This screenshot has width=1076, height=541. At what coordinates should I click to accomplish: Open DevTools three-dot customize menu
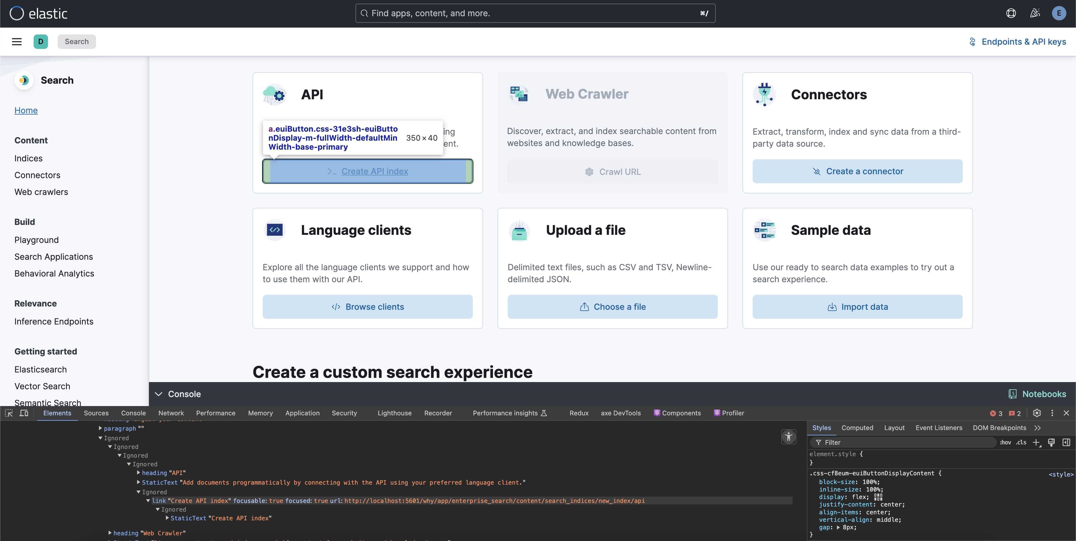pos(1052,413)
